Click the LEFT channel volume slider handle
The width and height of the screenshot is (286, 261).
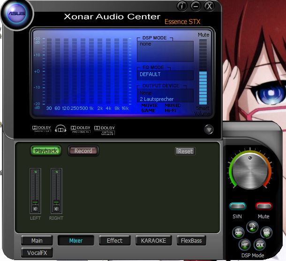[x=35, y=202]
